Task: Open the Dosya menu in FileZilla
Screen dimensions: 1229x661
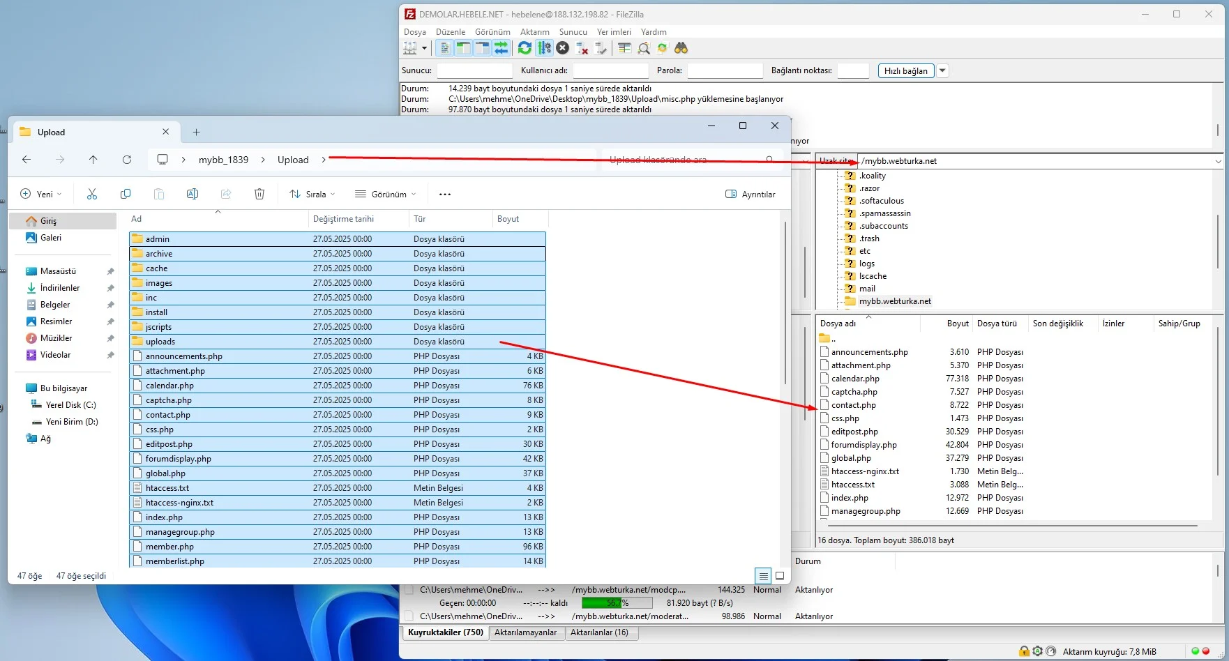Action: point(414,32)
